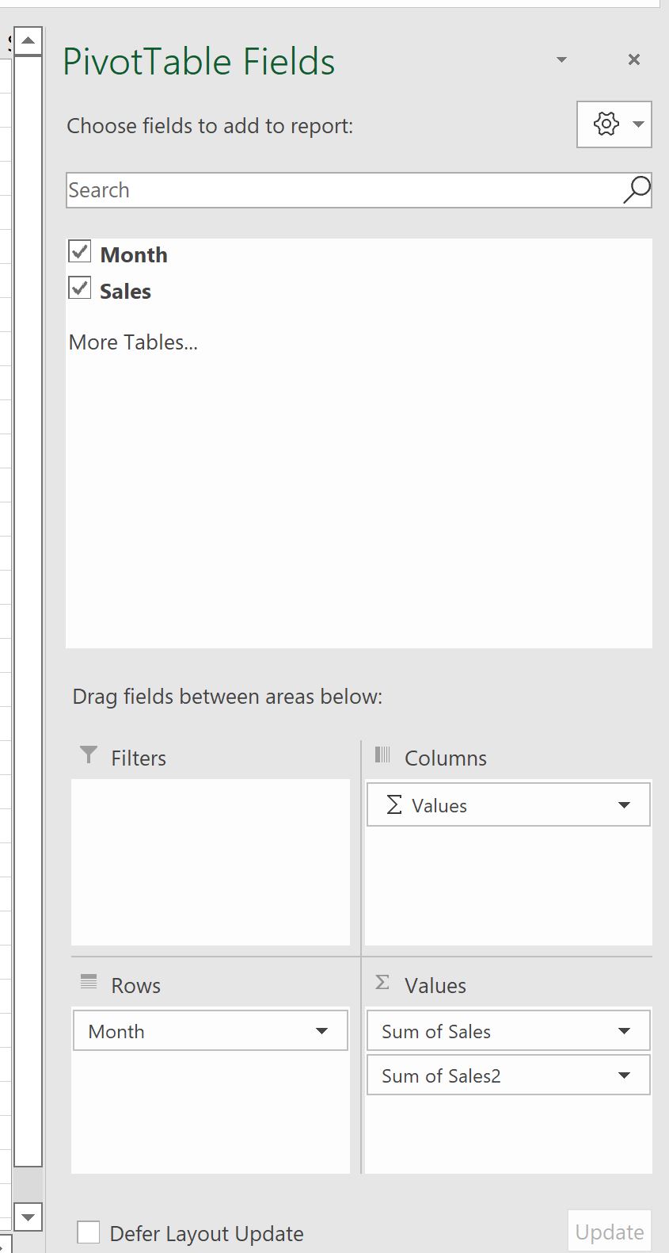Open the pane position chevron menu
The image size is (669, 1253).
click(x=561, y=59)
